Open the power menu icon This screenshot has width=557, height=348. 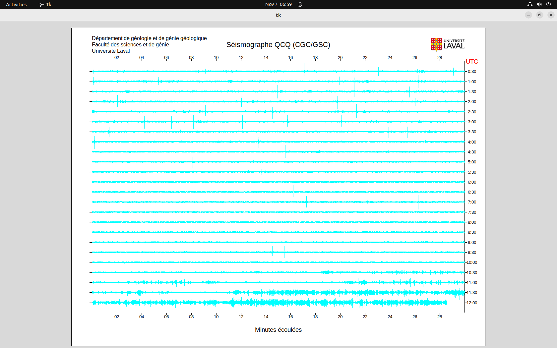click(548, 4)
